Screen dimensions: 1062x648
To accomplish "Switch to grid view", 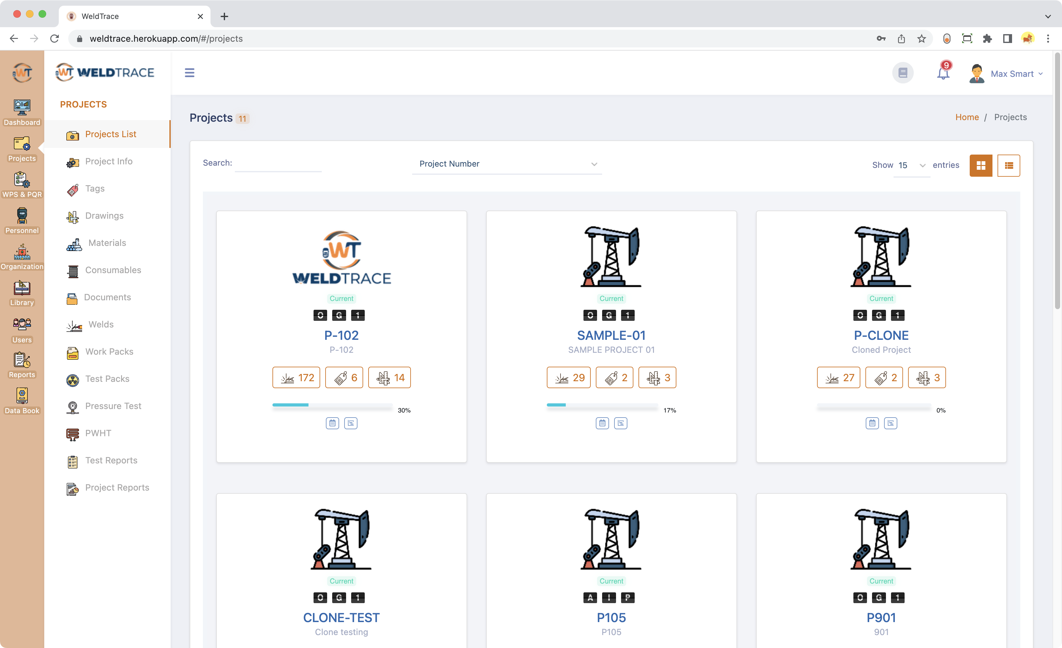I will click(x=981, y=166).
